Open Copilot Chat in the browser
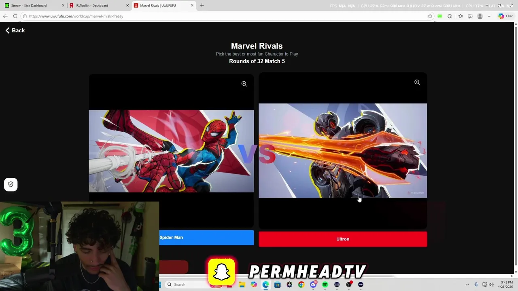The width and height of the screenshot is (518, 291). pyautogui.click(x=506, y=16)
